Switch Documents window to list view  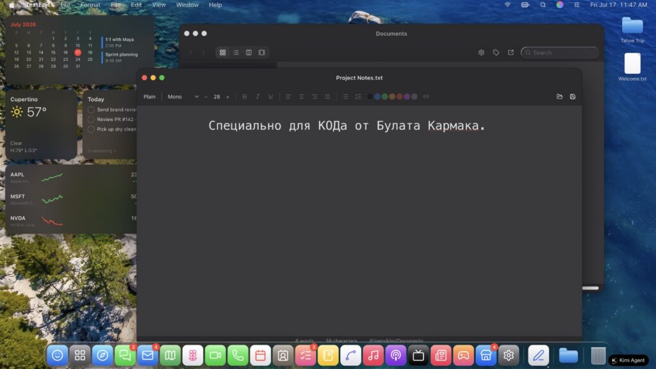(x=236, y=53)
